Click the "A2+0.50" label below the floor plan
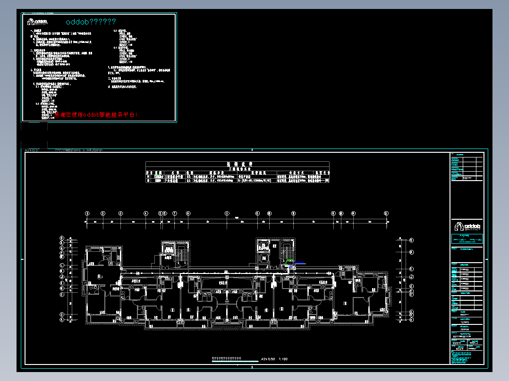The image size is (509, 381). 268,359
